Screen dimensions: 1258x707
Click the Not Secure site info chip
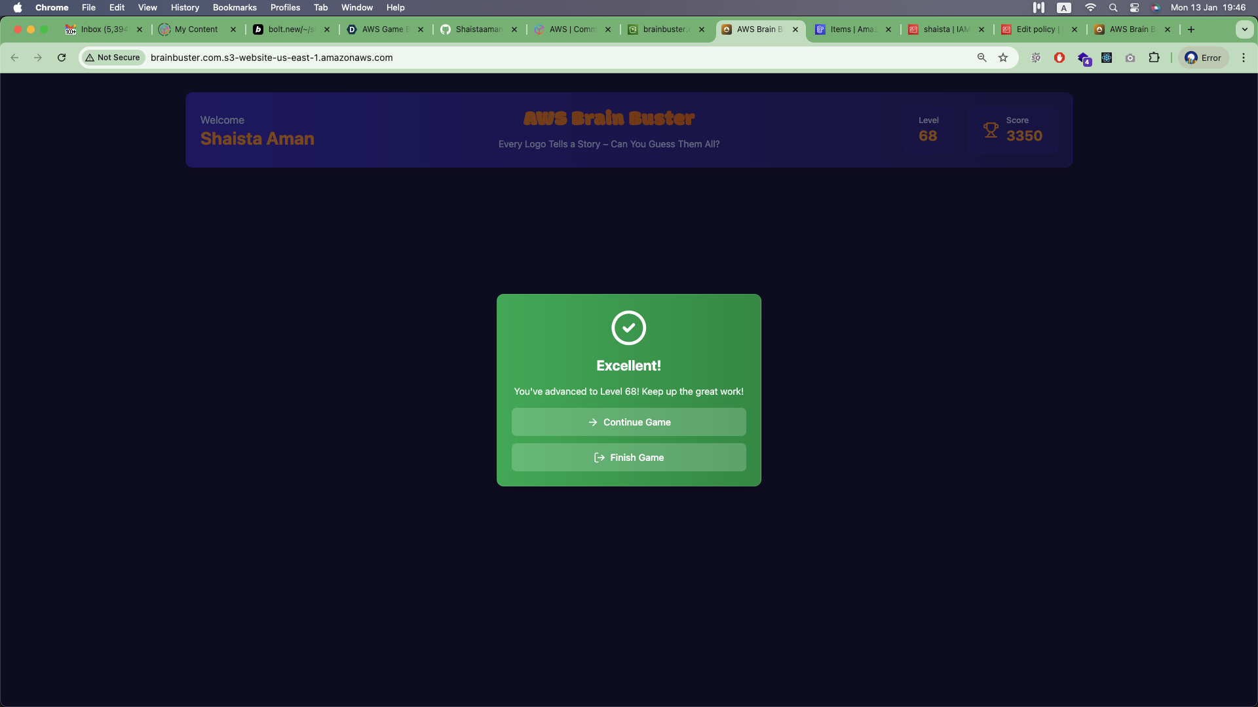113,58
